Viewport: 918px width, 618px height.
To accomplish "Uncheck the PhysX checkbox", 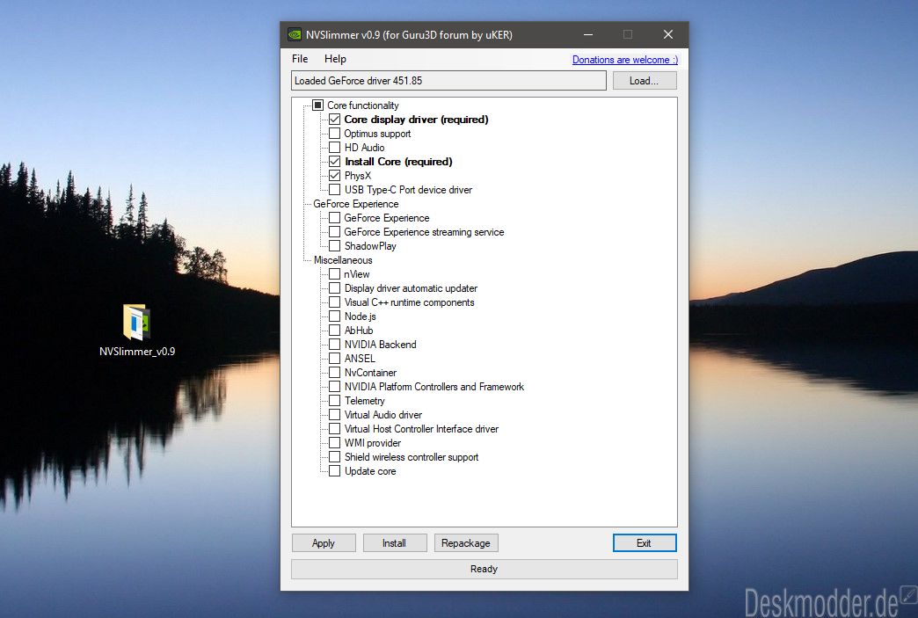I will tap(334, 176).
